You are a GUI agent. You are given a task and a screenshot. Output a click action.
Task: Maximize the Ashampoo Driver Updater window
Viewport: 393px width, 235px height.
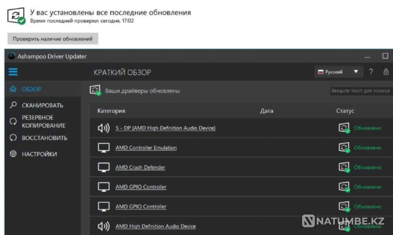[385, 56]
